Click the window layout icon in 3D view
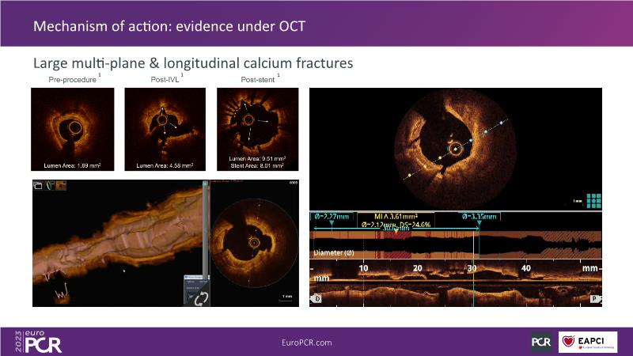The width and height of the screenshot is (633, 356). point(37,186)
